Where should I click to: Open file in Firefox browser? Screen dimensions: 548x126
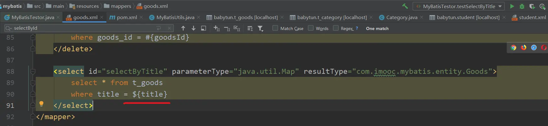coord(524,48)
